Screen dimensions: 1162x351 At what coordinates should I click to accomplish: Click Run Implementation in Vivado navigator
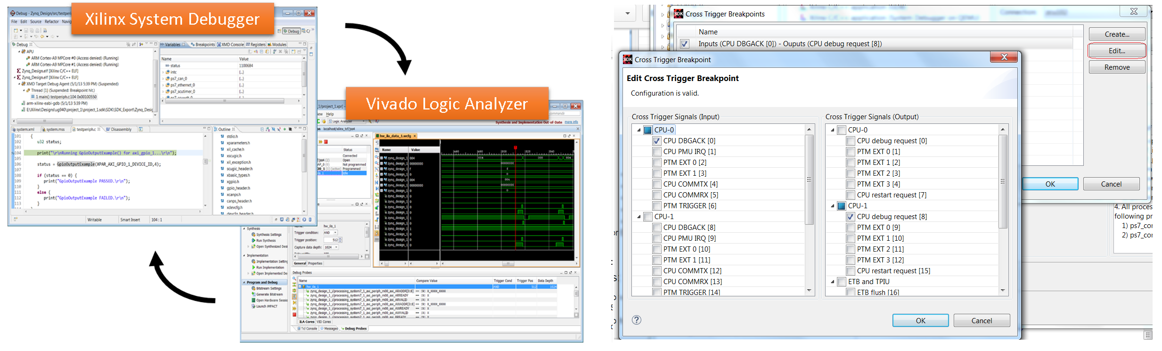(268, 268)
